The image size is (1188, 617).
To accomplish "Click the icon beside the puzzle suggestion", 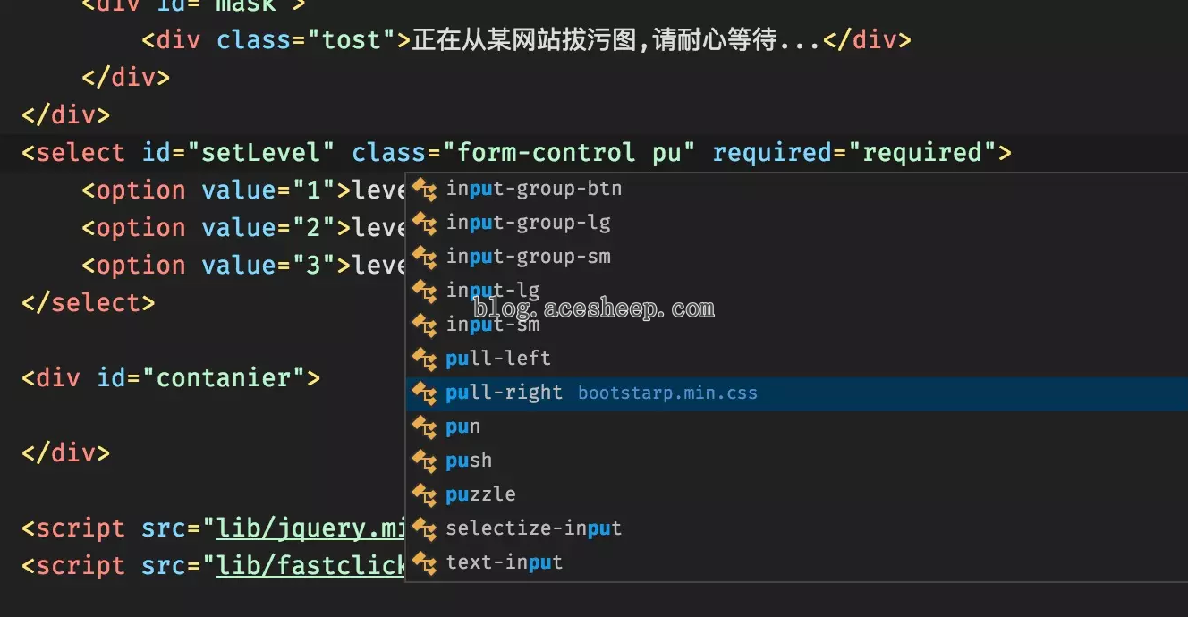I will pos(424,494).
